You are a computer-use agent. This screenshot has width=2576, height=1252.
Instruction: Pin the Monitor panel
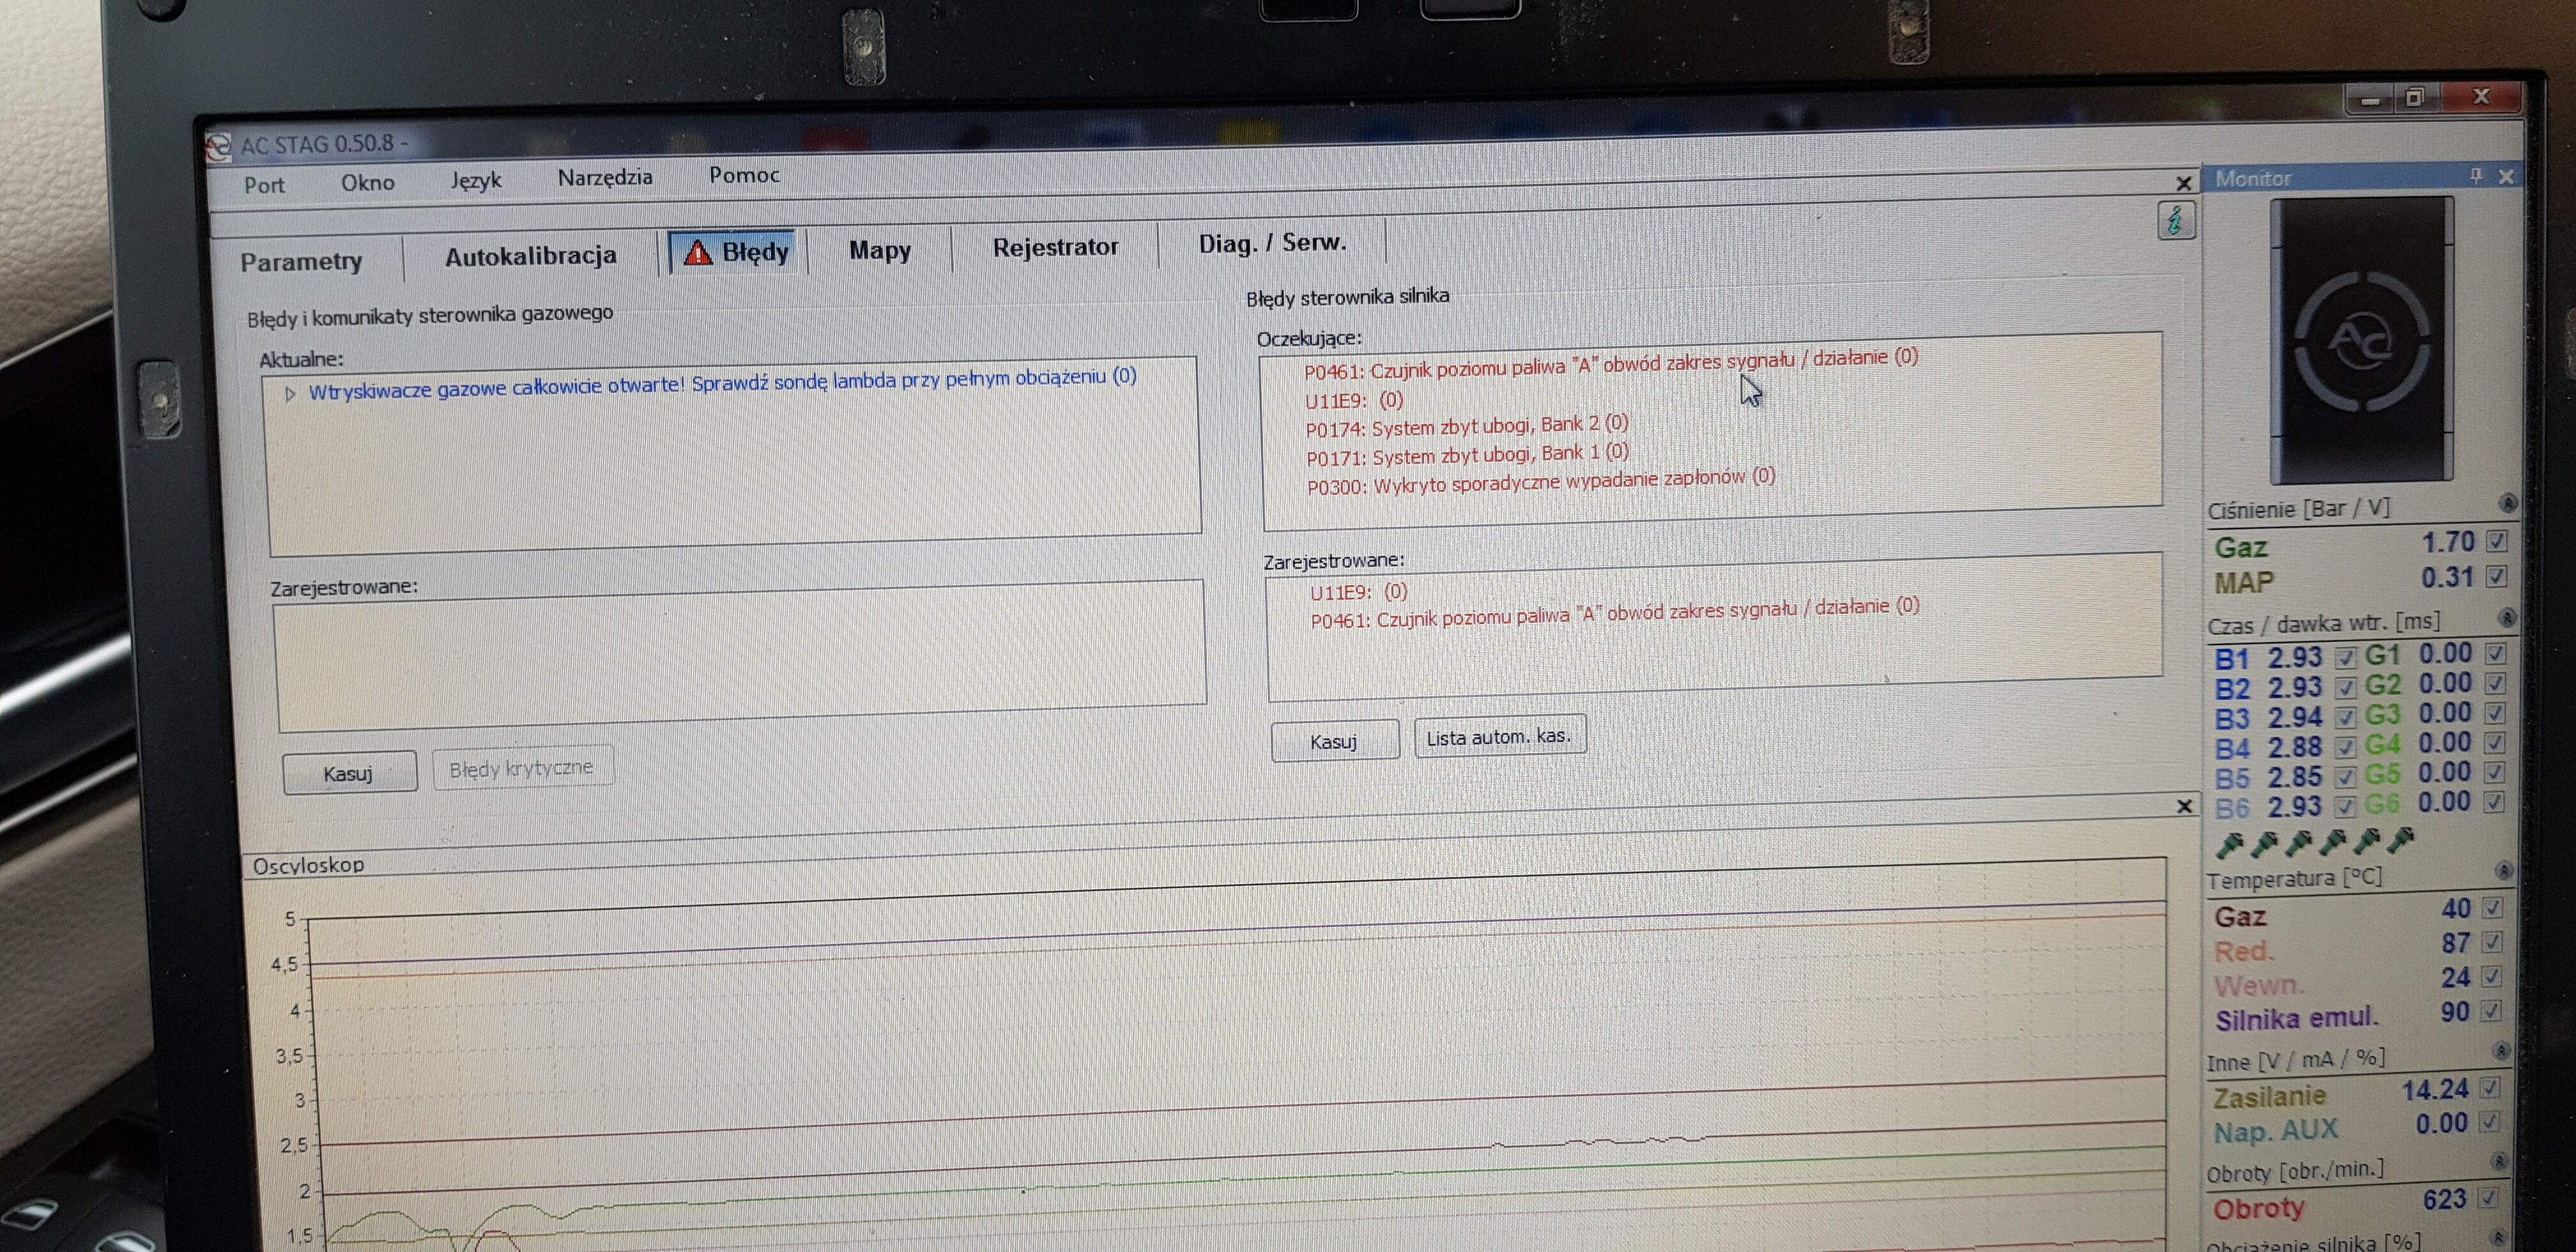click(x=2476, y=176)
